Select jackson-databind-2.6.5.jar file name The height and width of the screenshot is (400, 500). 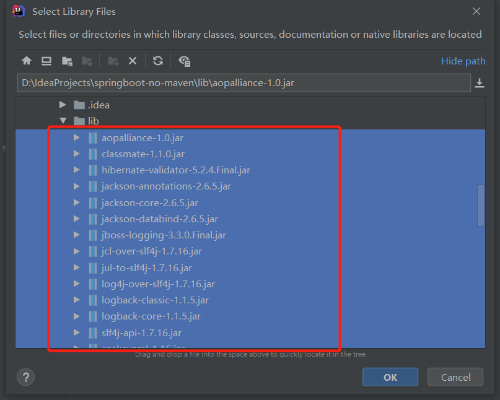click(160, 219)
